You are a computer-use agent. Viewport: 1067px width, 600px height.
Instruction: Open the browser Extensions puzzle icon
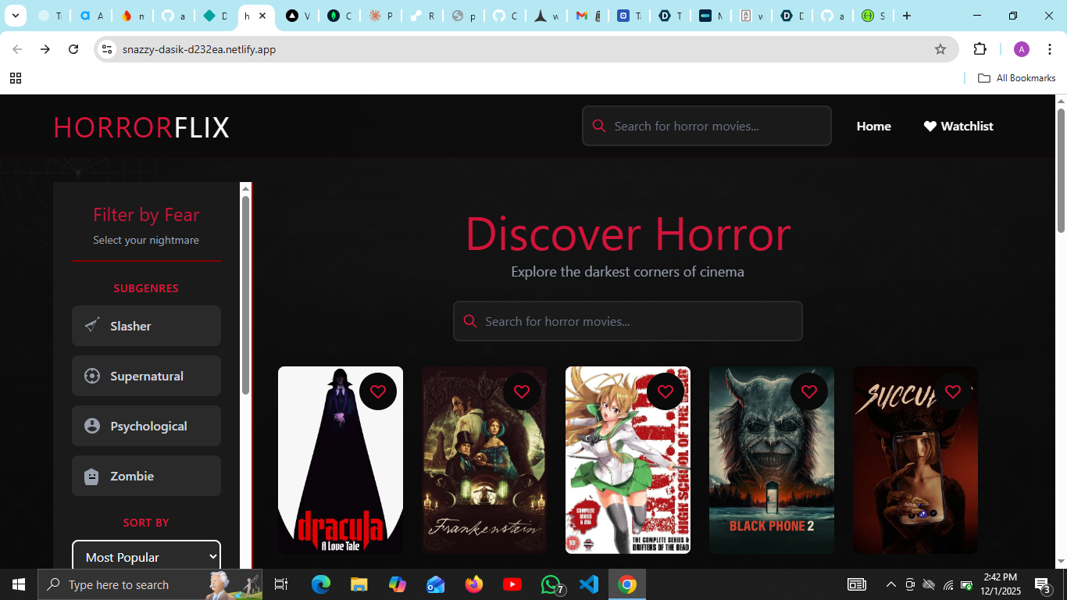980,49
